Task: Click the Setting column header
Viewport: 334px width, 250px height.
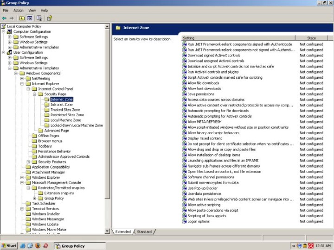Action: [238, 38]
